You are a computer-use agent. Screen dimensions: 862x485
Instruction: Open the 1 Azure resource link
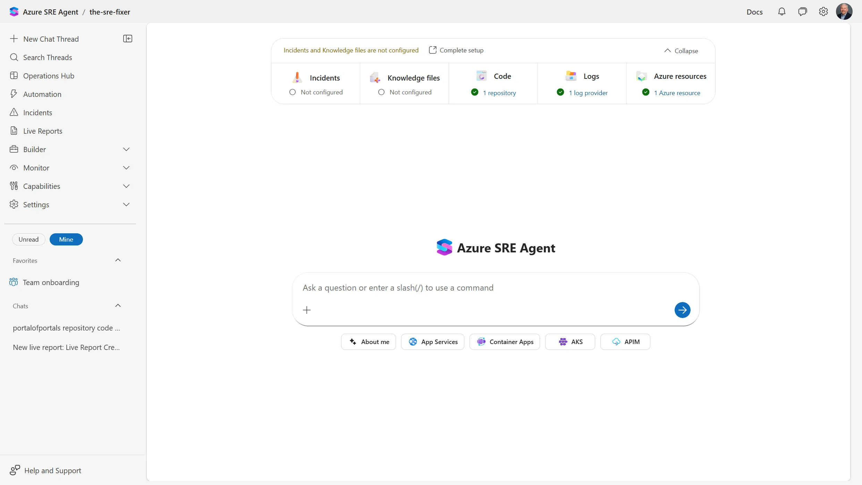point(677,93)
